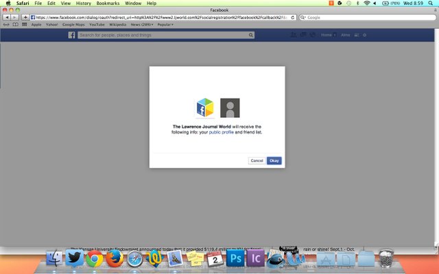Open the Reading List glasses icon

tap(6, 25)
